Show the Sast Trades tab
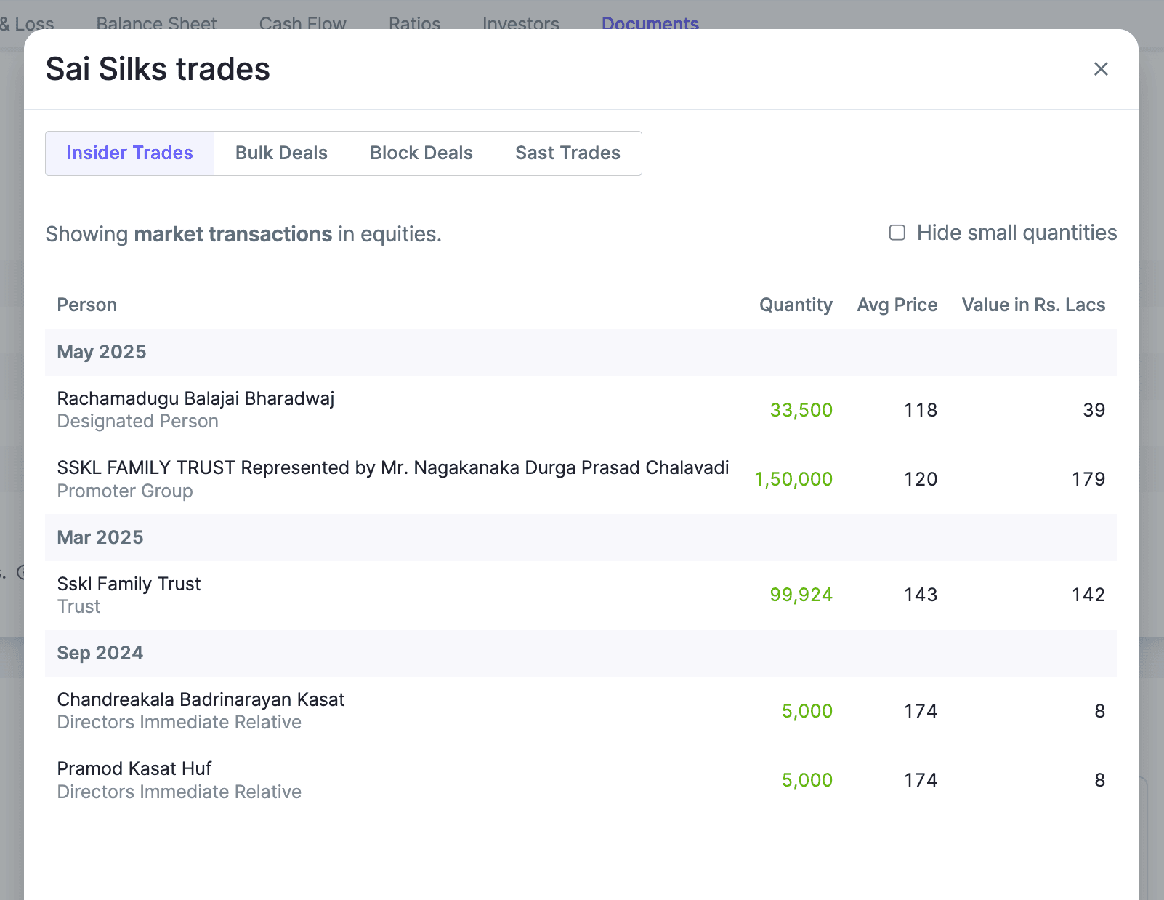1164x900 pixels. click(567, 153)
